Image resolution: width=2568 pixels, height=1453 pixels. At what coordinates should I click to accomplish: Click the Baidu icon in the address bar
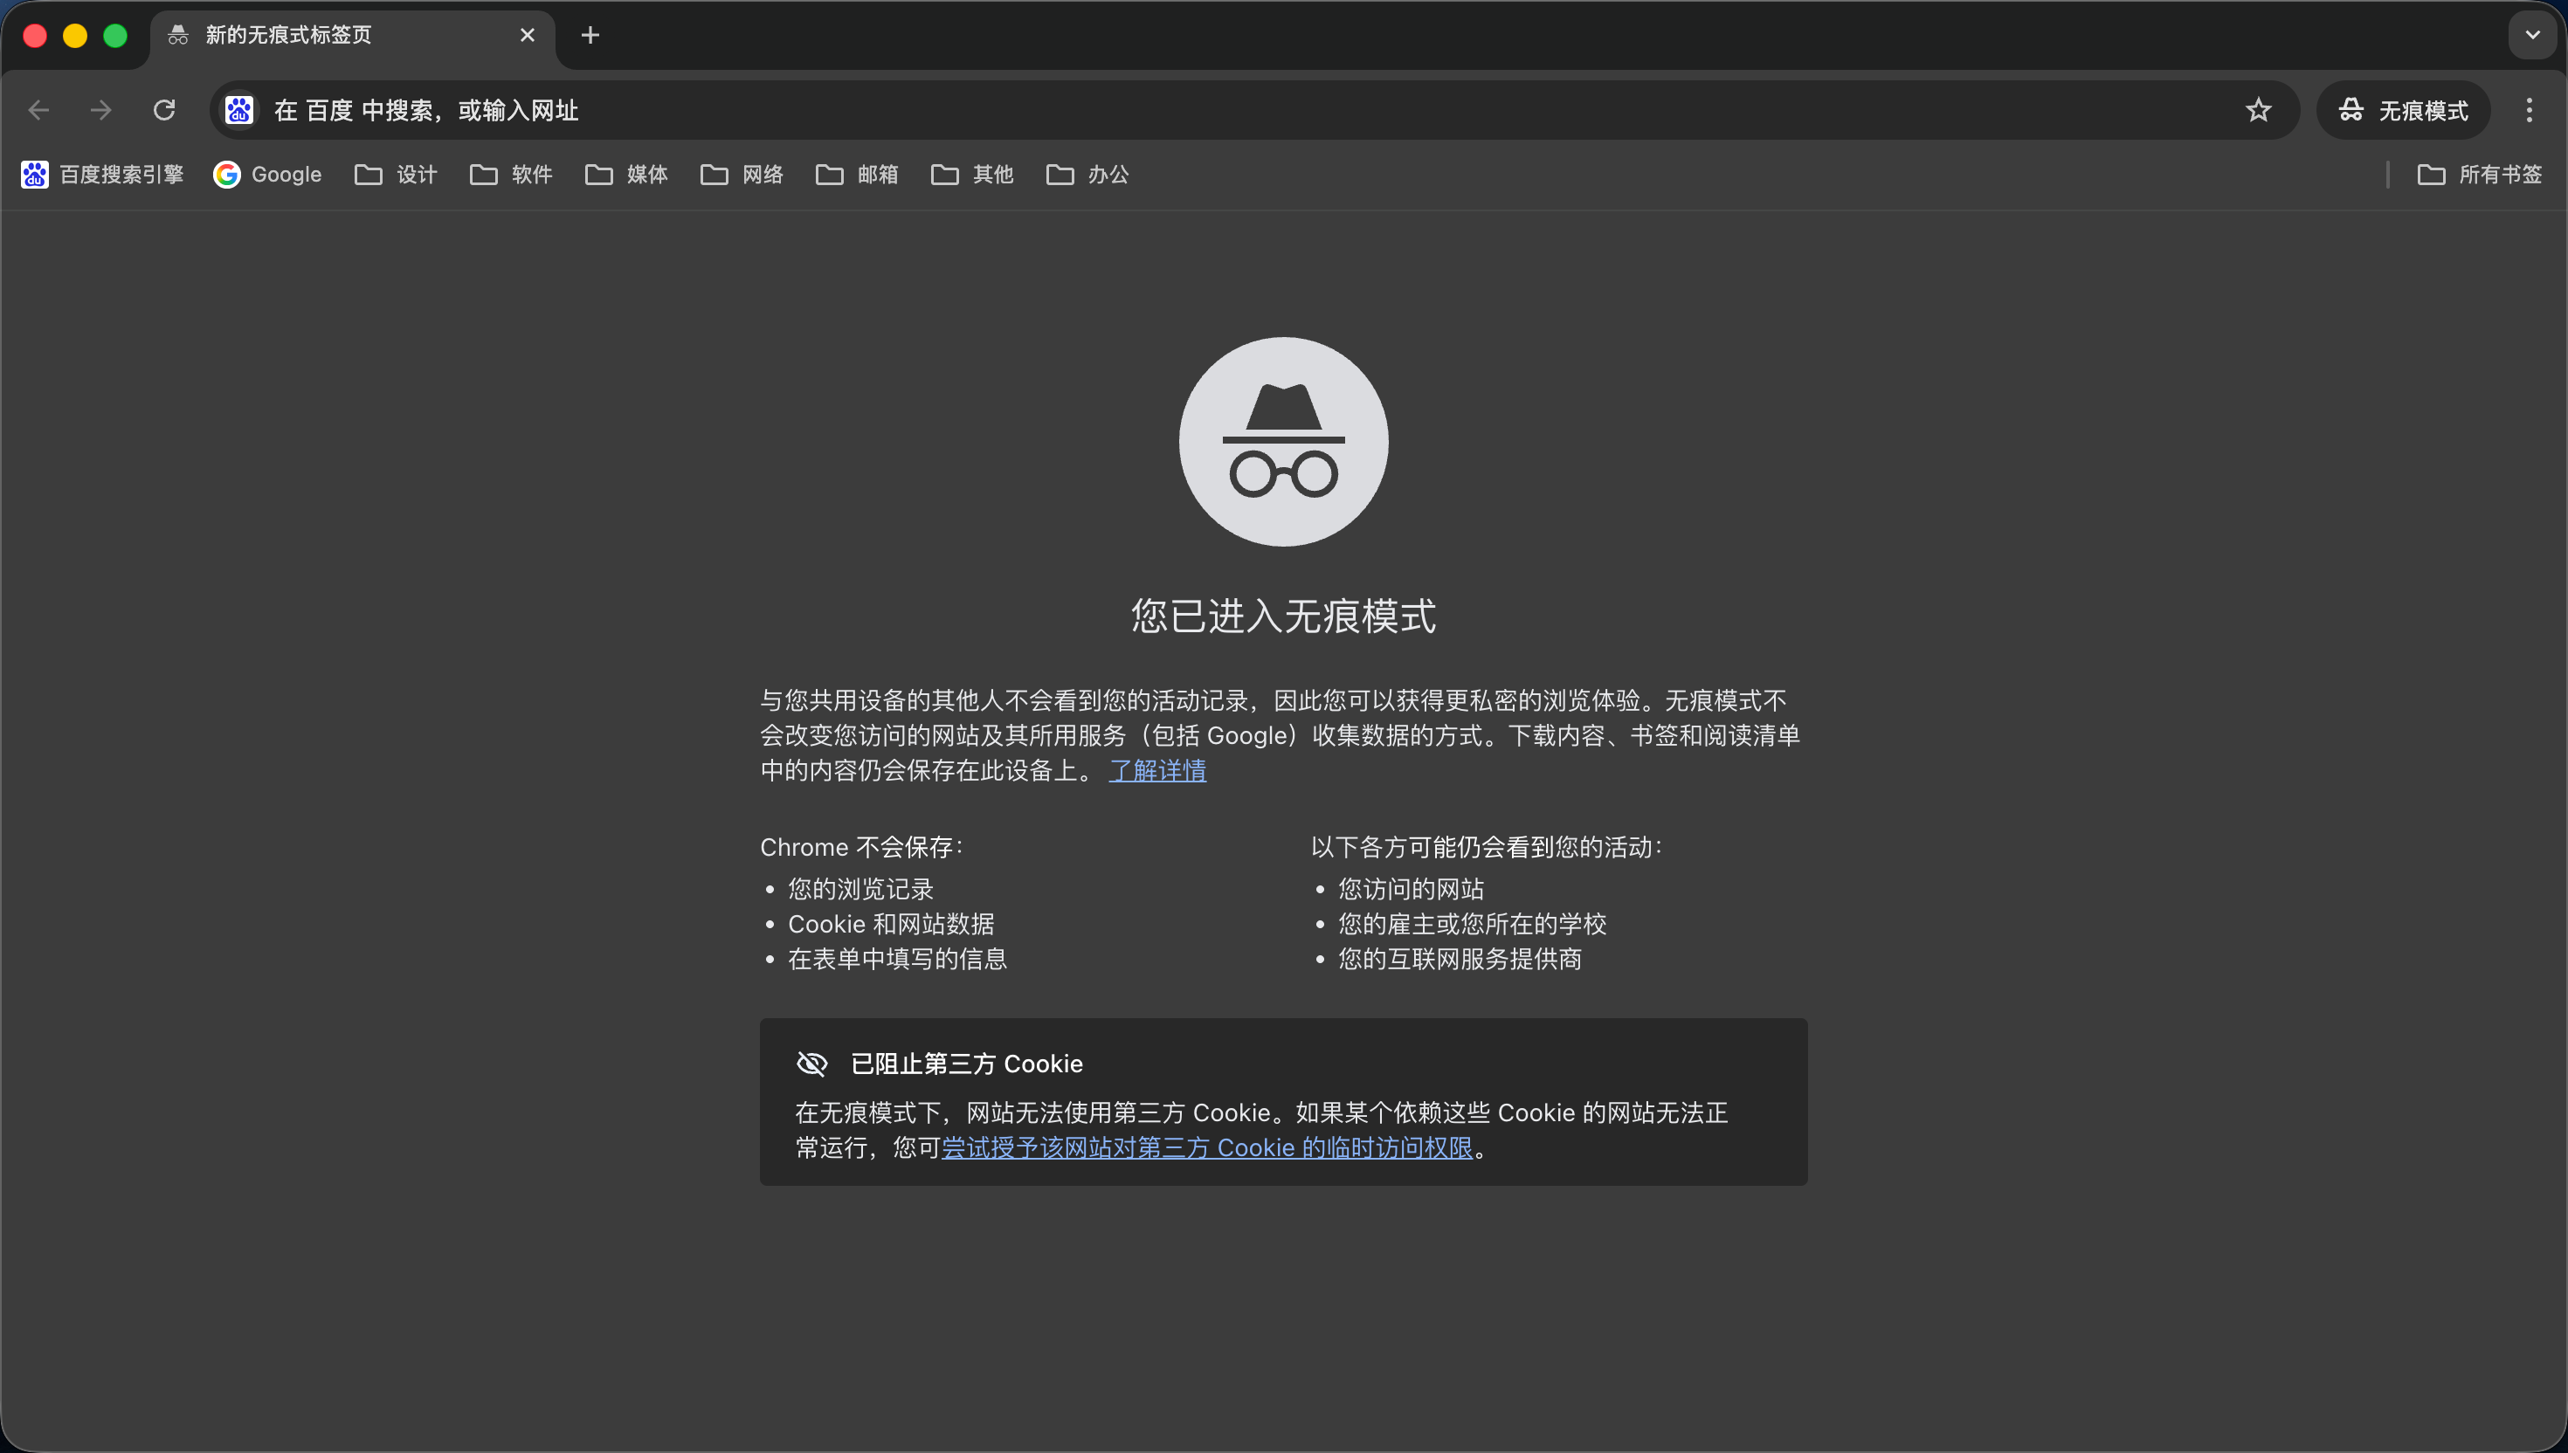tap(238, 110)
